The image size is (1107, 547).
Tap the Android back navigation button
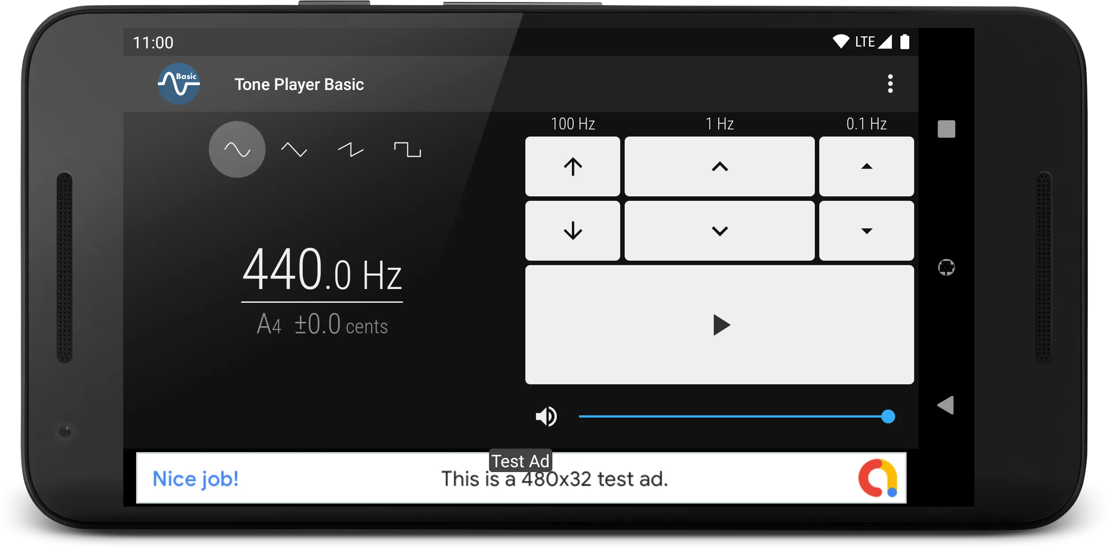[946, 405]
